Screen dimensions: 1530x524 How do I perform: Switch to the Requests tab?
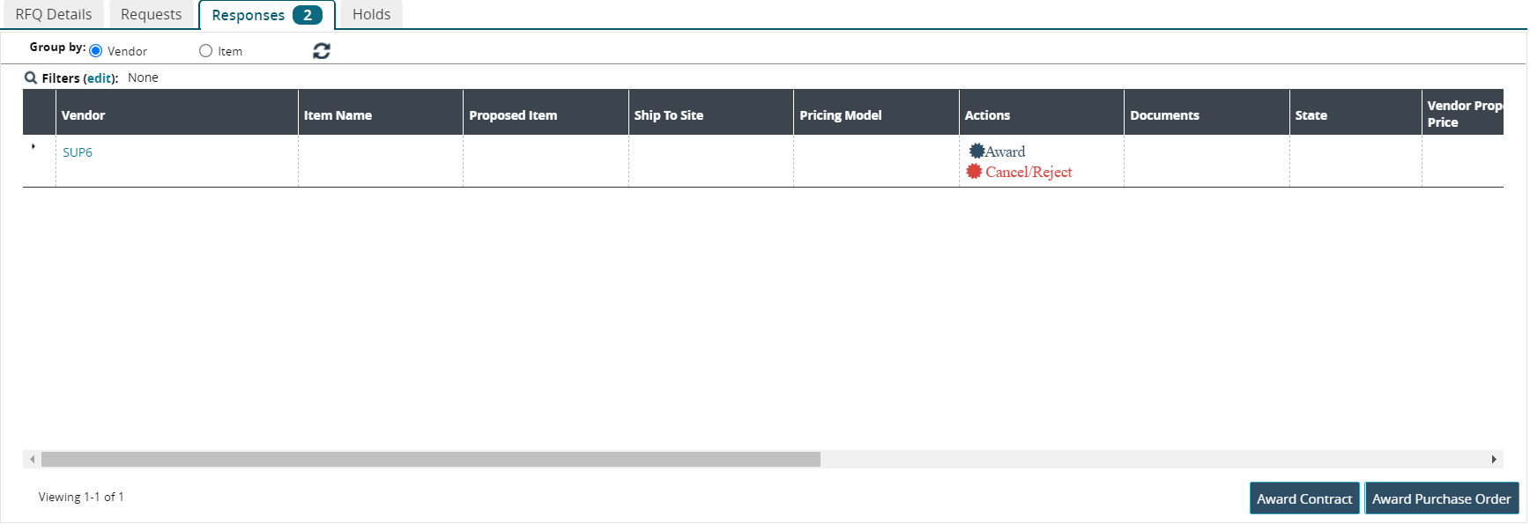[x=151, y=14]
